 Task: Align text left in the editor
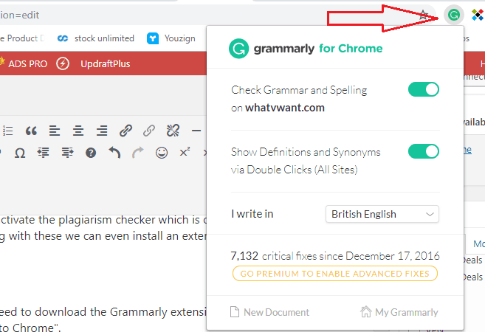(x=55, y=131)
